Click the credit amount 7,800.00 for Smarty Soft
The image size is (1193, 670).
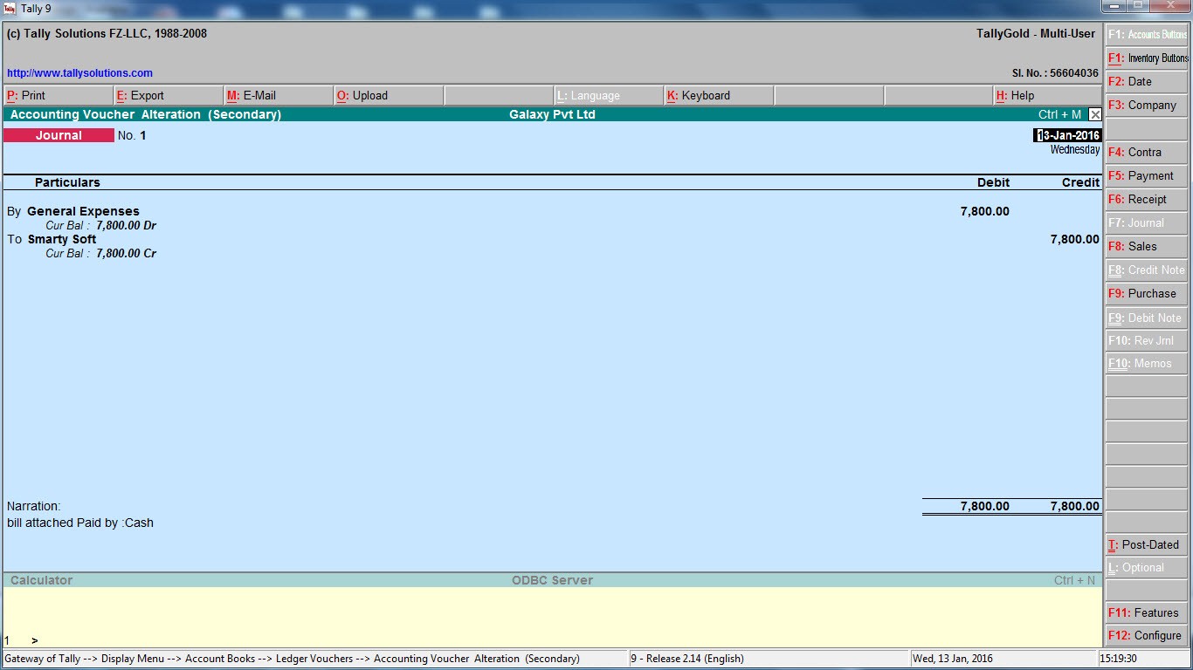click(1075, 239)
